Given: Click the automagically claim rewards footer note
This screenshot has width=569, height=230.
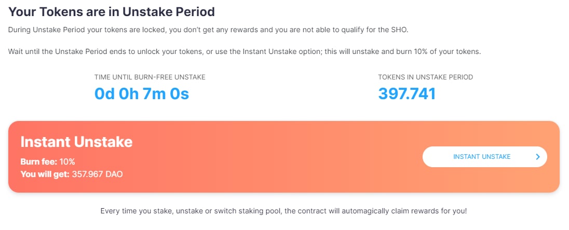Looking at the screenshot, I should click(x=283, y=212).
